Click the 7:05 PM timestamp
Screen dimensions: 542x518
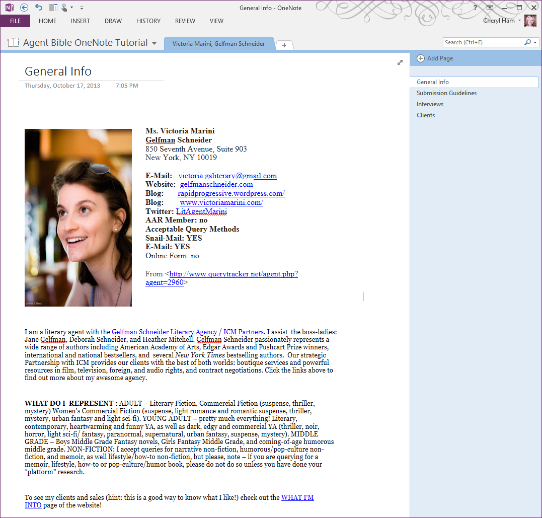(x=127, y=86)
